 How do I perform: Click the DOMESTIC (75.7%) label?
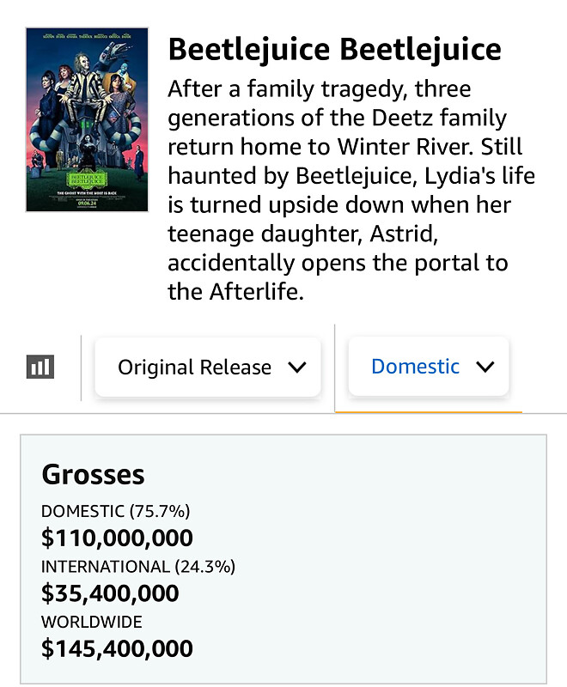pos(115,511)
